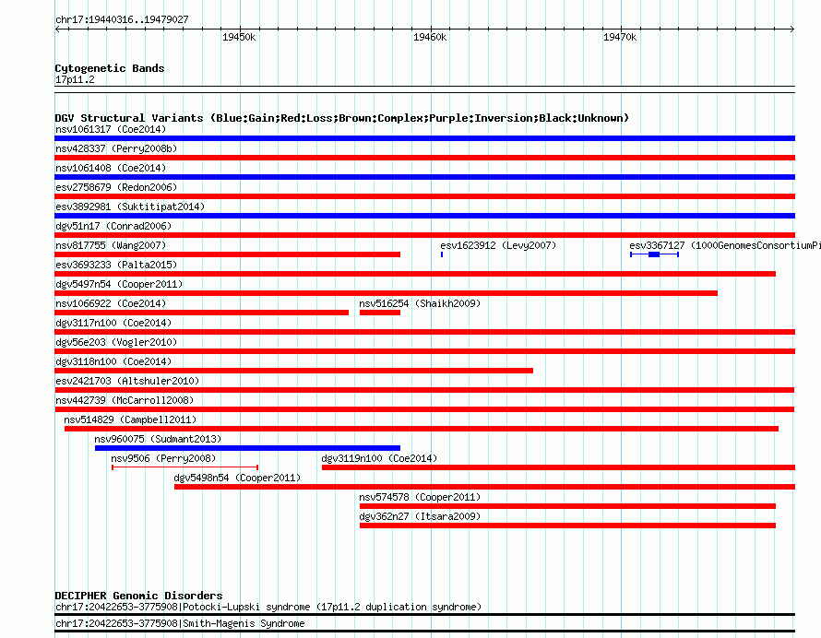Open the nsv442739 (McCarroll2008) label
The image size is (821, 638).
click(125, 400)
